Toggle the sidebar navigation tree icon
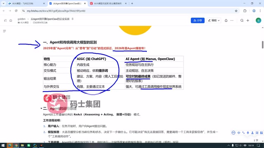The width and height of the screenshot is (264, 148). [5, 21]
